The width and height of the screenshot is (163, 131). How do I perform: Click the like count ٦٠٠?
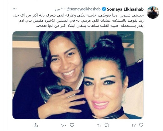[64, 125]
